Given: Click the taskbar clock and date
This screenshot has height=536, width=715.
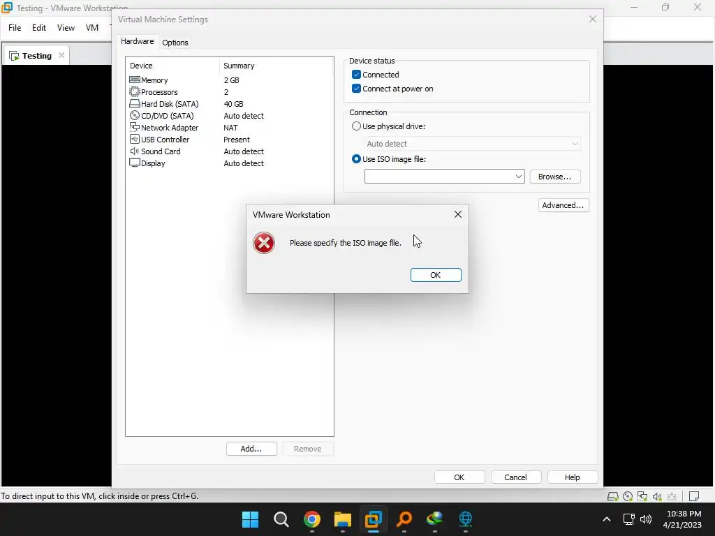Looking at the screenshot, I should 682,519.
